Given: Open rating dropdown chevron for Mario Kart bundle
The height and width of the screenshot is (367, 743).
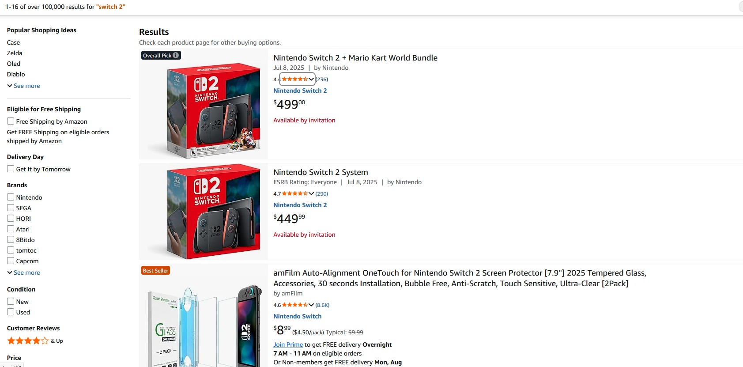Looking at the screenshot, I should (311, 79).
